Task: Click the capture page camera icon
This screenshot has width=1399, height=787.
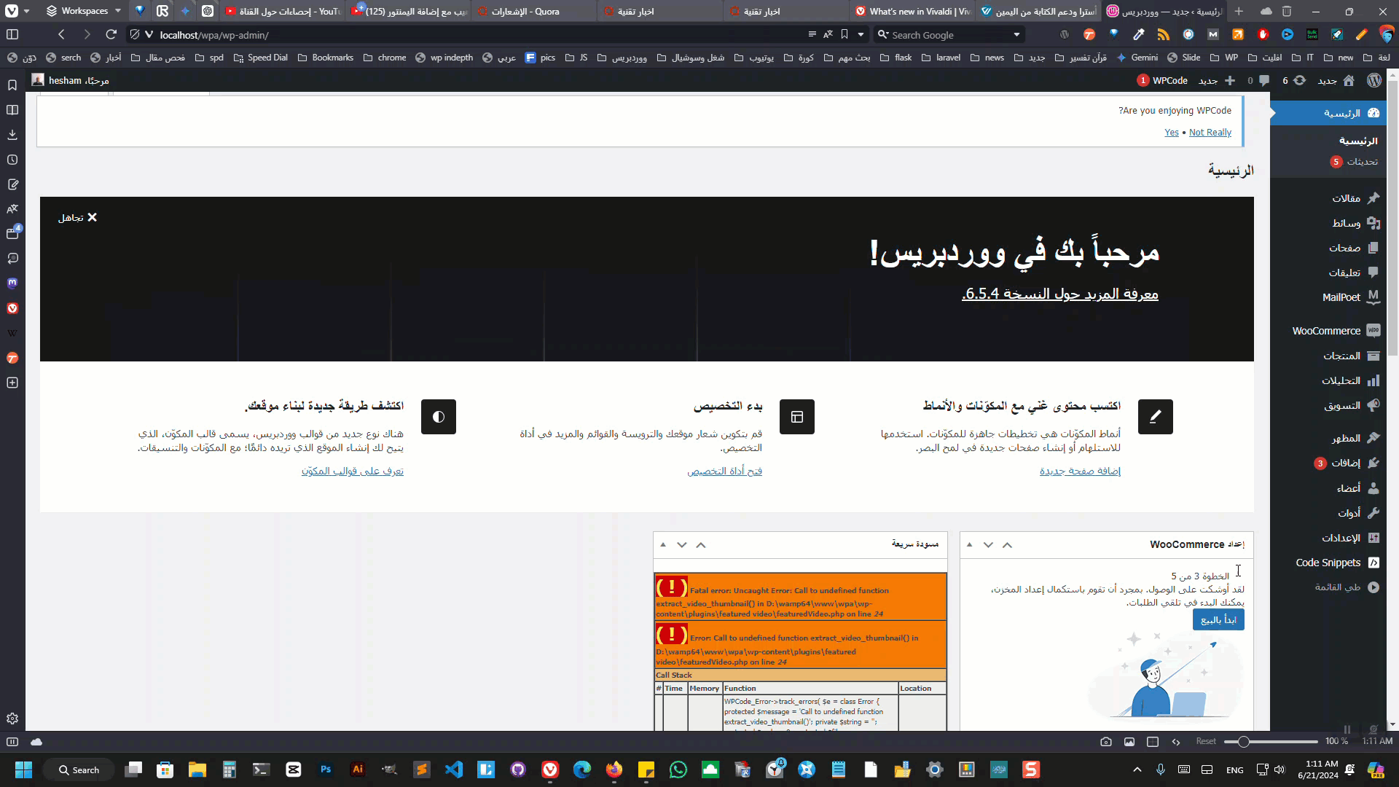Action: coord(1106,742)
